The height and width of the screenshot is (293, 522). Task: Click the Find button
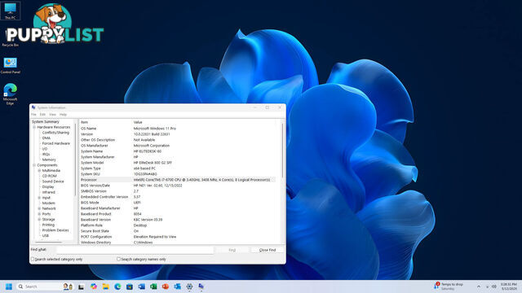pos(232,250)
